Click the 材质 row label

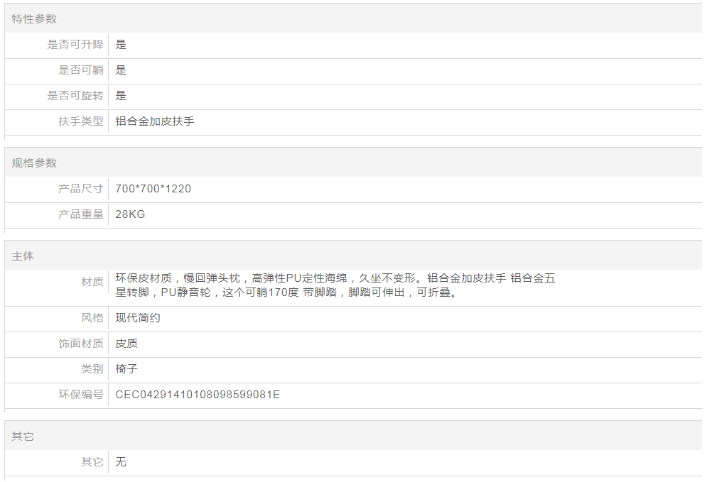click(92, 282)
